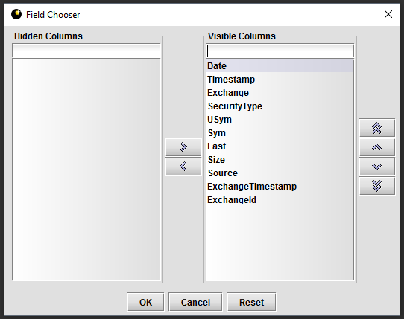Click the move-to-hidden left arrow button
The height and width of the screenshot is (319, 404).
coord(183,167)
